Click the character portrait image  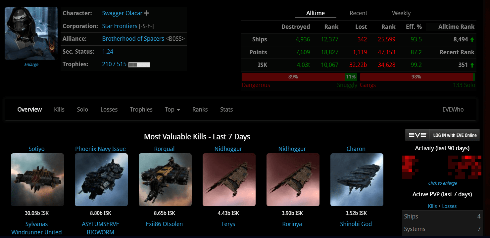(31, 33)
